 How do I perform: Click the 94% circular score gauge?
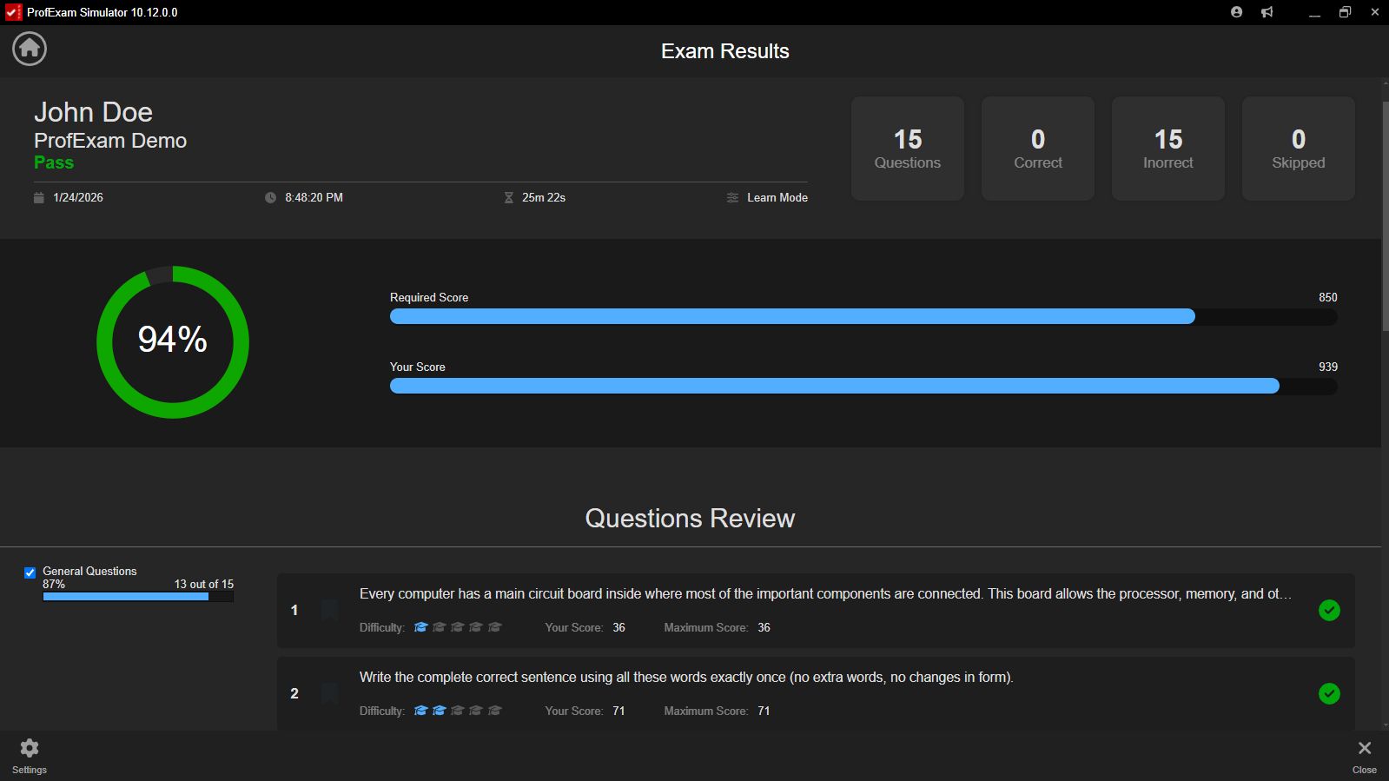tap(173, 342)
